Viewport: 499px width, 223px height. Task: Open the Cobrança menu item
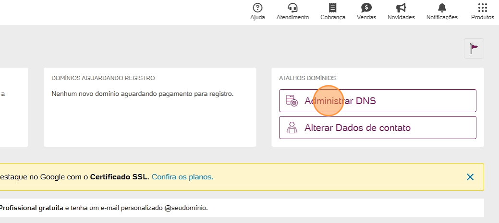tap(333, 12)
